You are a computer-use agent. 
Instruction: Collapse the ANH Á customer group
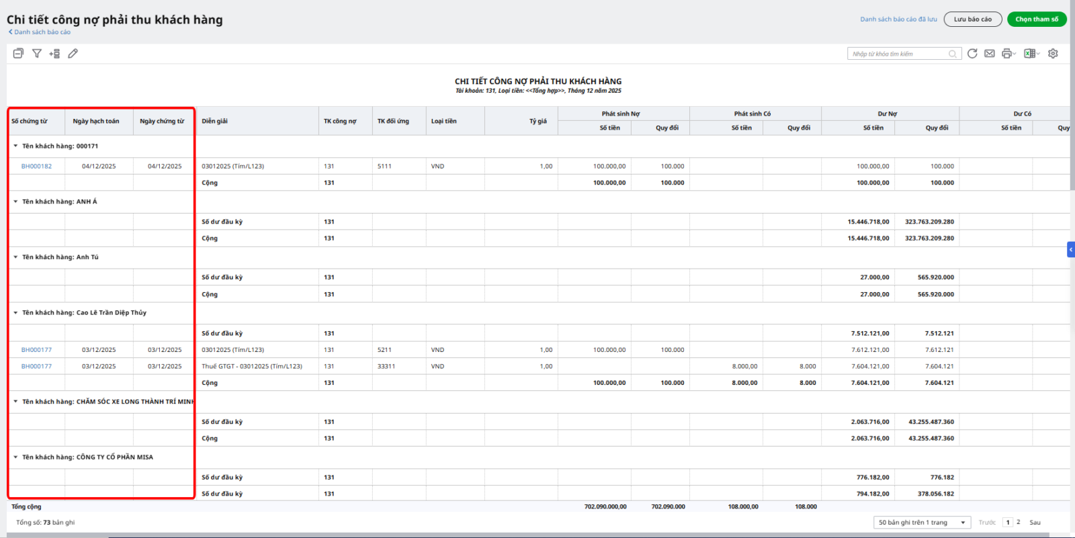tap(15, 201)
